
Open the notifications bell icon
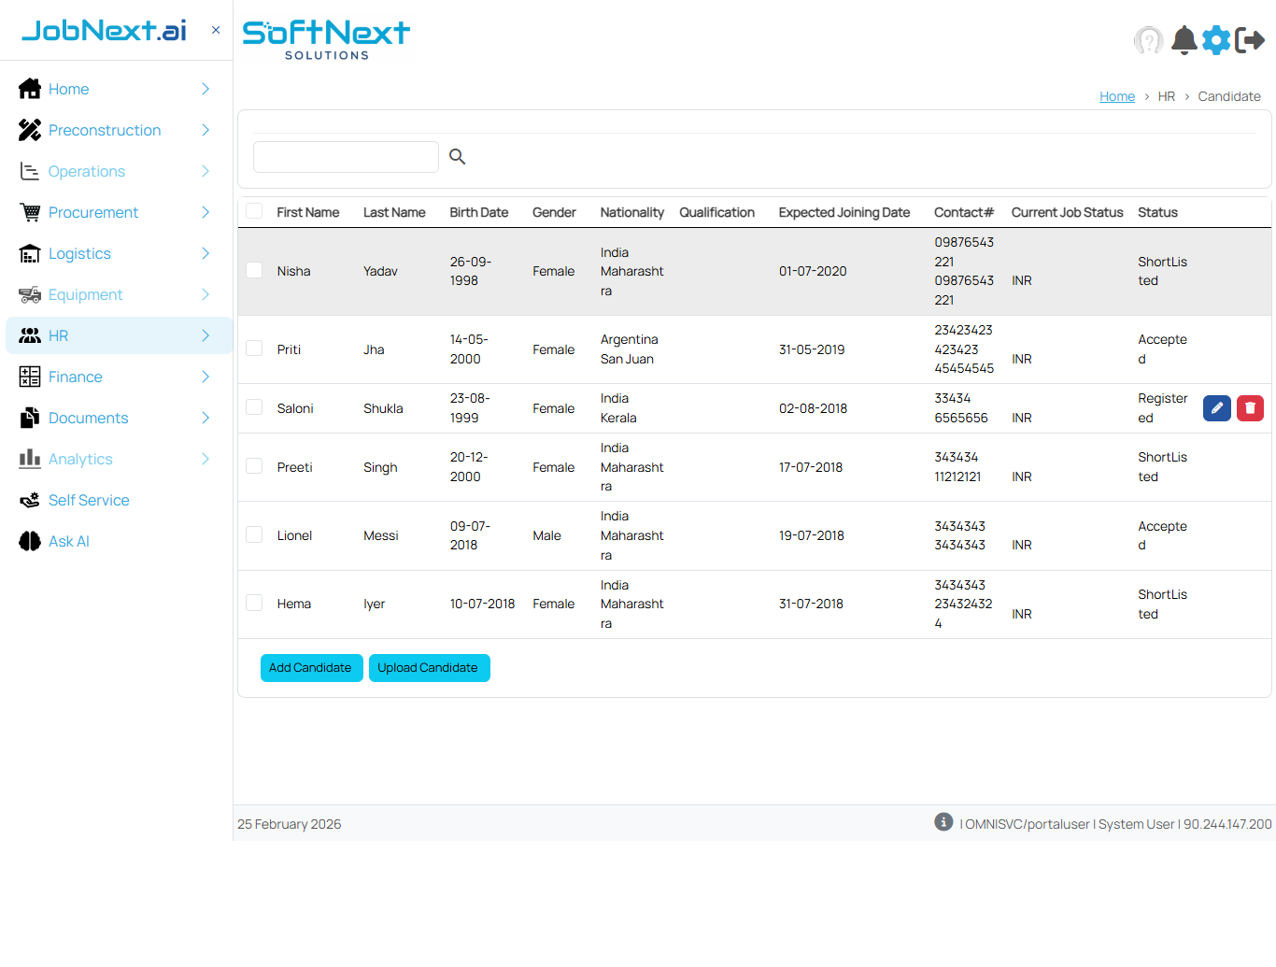[1184, 40]
